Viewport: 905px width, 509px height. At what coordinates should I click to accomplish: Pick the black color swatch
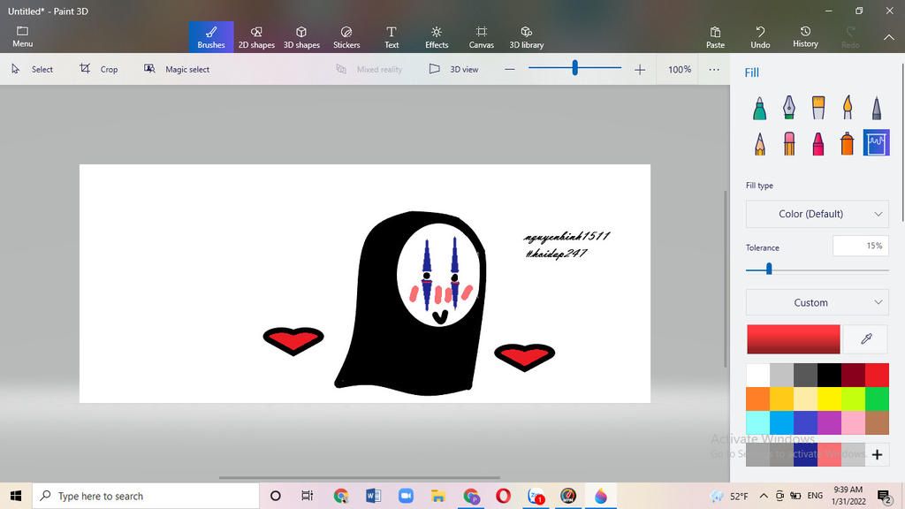tap(829, 375)
